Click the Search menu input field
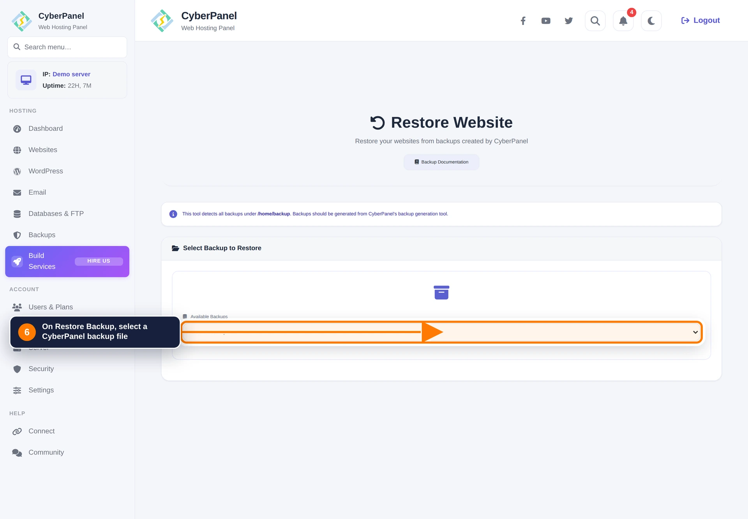Viewport: 748px width, 519px height. [67, 47]
